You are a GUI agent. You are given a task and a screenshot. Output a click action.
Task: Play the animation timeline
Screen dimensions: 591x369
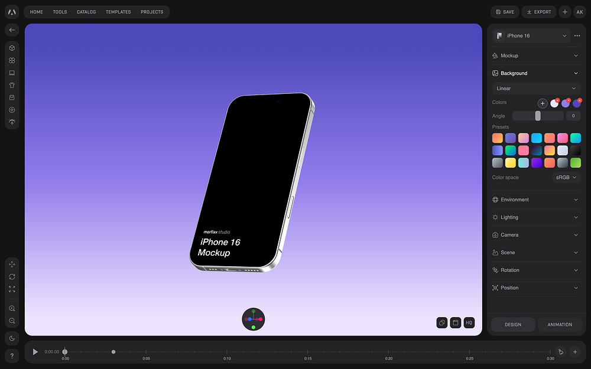point(35,352)
